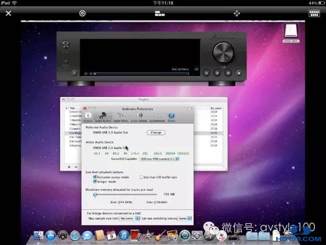Open the Native DSD Capability dropdown
Image resolution: width=326 pixels, height=245 pixels.
tap(159, 159)
